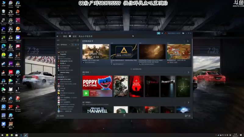Open the Steam menu in the title bar
This screenshot has height=137, width=244.
[58, 33]
